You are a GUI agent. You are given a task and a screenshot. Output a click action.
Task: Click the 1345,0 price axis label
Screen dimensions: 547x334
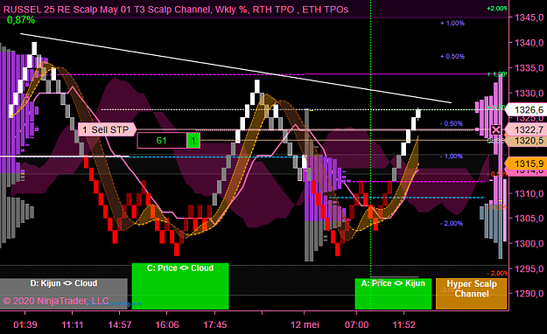click(x=529, y=17)
